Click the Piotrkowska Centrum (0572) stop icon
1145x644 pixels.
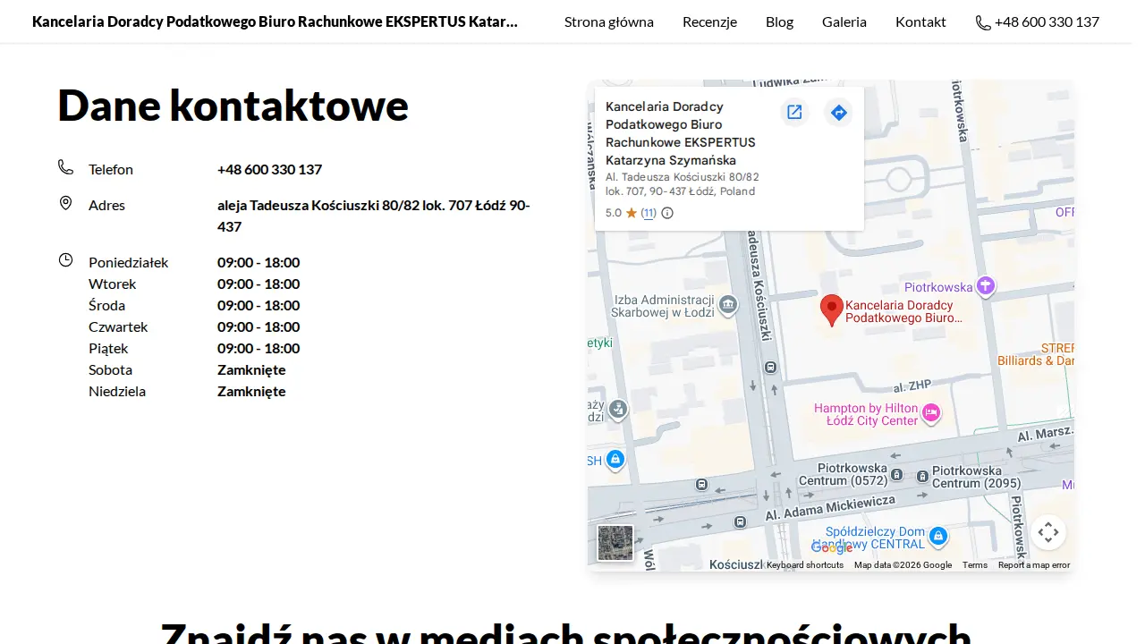(897, 475)
